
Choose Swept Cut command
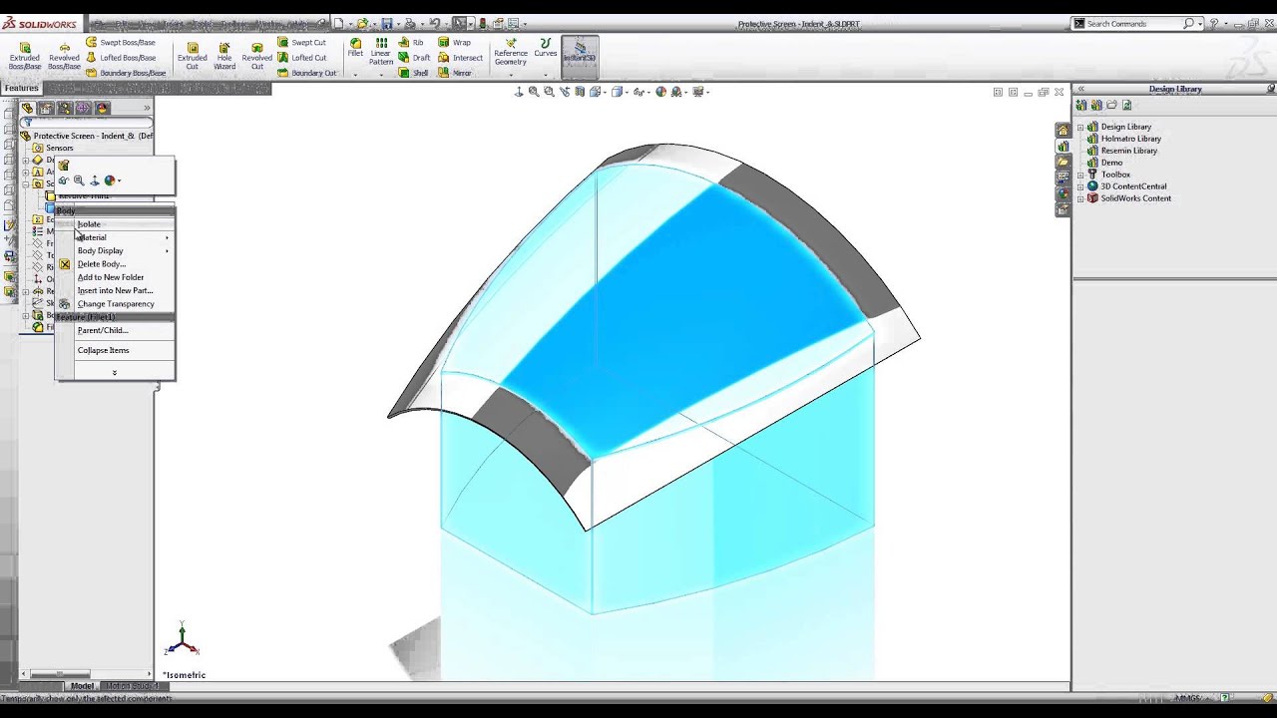point(301,43)
